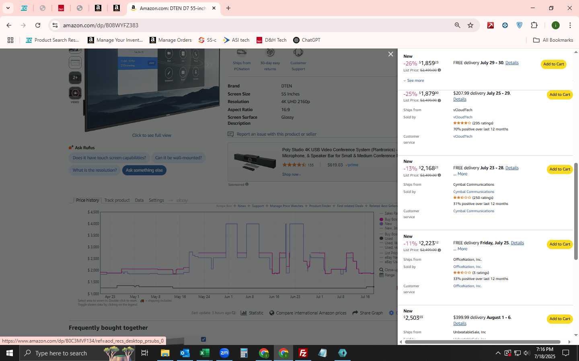579x361 pixels.
Task: Close the Amazon DTEN D7 tab
Action: [214, 8]
